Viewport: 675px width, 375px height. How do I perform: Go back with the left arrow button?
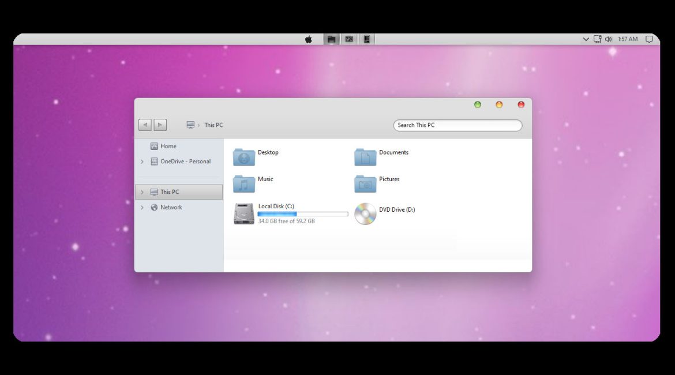145,125
